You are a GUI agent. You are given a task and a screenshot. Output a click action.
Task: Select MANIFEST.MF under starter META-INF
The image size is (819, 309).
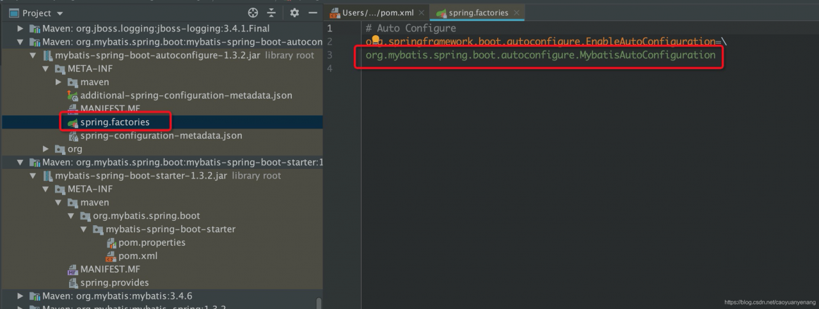click(110, 269)
